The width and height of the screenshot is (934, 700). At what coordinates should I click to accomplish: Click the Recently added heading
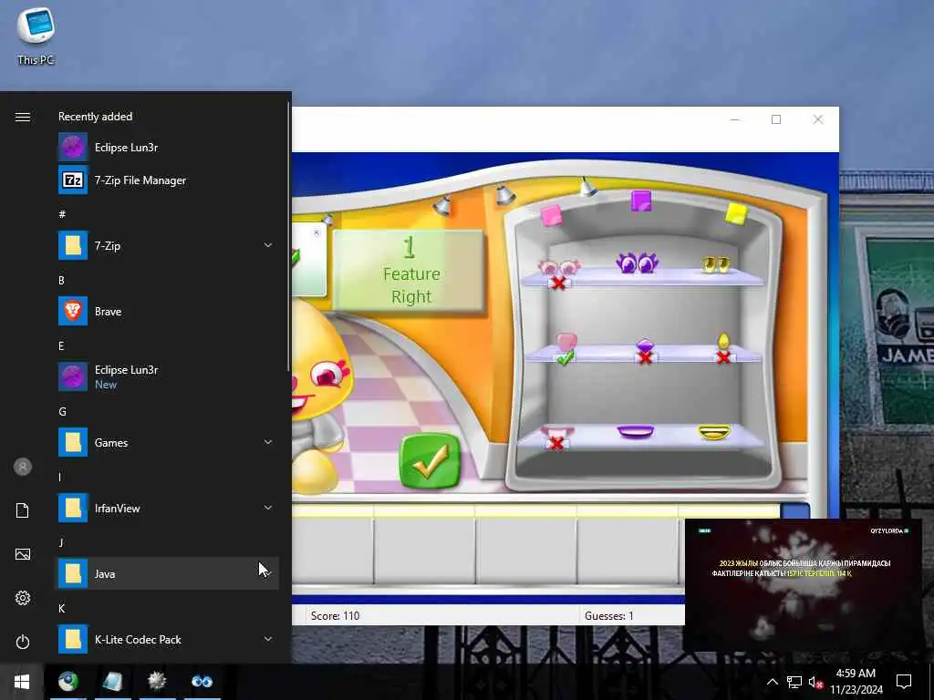tap(95, 117)
